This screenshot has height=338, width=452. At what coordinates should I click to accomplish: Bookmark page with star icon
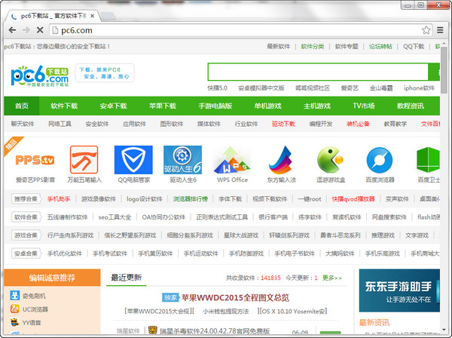coord(426,30)
